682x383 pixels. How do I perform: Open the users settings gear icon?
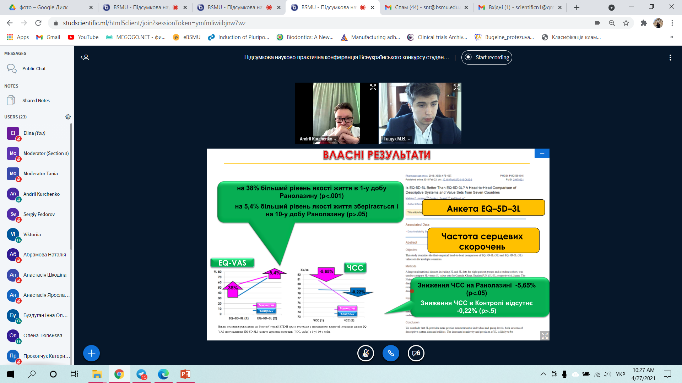coord(68,117)
